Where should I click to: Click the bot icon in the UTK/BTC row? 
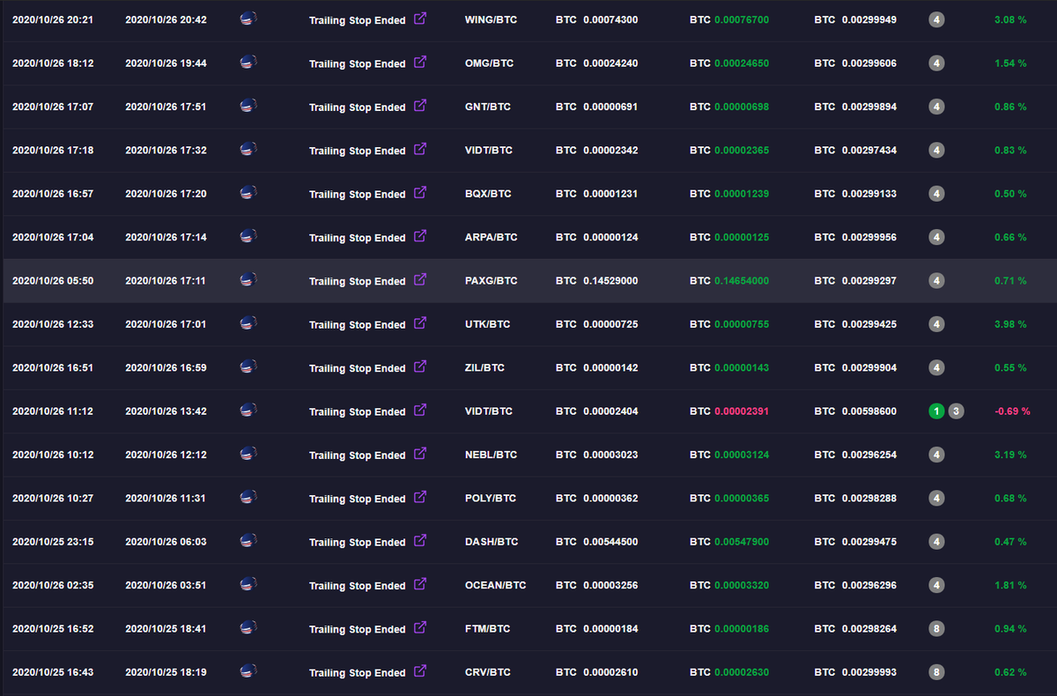pyautogui.click(x=248, y=323)
